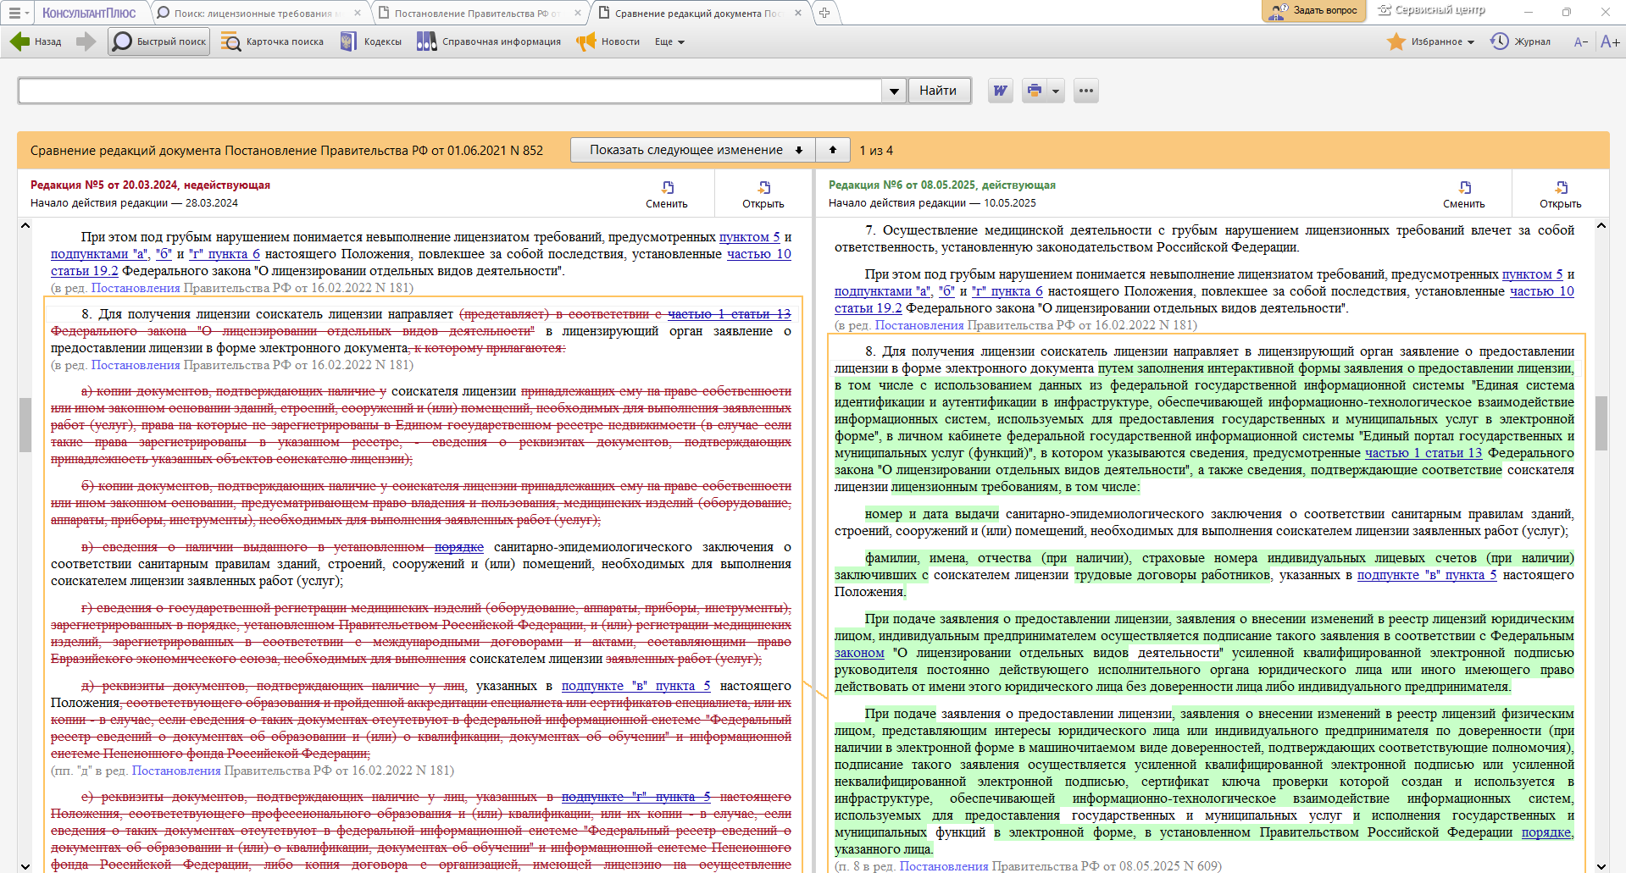Follow частью 1 статьи 13 link, right pane

1423,453
